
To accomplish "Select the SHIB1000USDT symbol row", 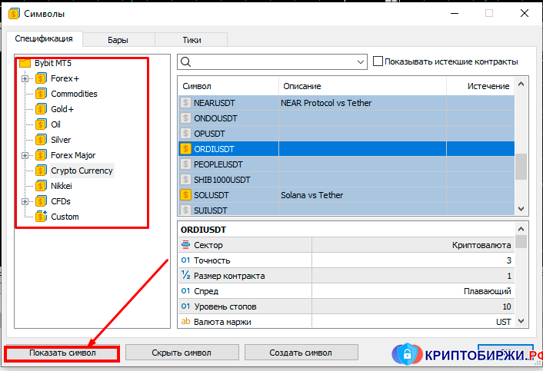I will pos(347,180).
